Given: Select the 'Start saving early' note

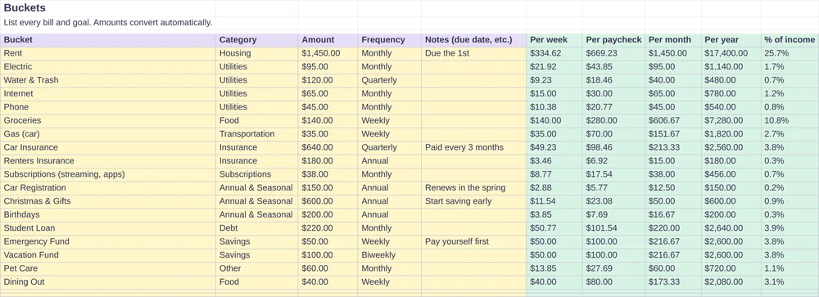Looking at the screenshot, I should coord(473,201).
